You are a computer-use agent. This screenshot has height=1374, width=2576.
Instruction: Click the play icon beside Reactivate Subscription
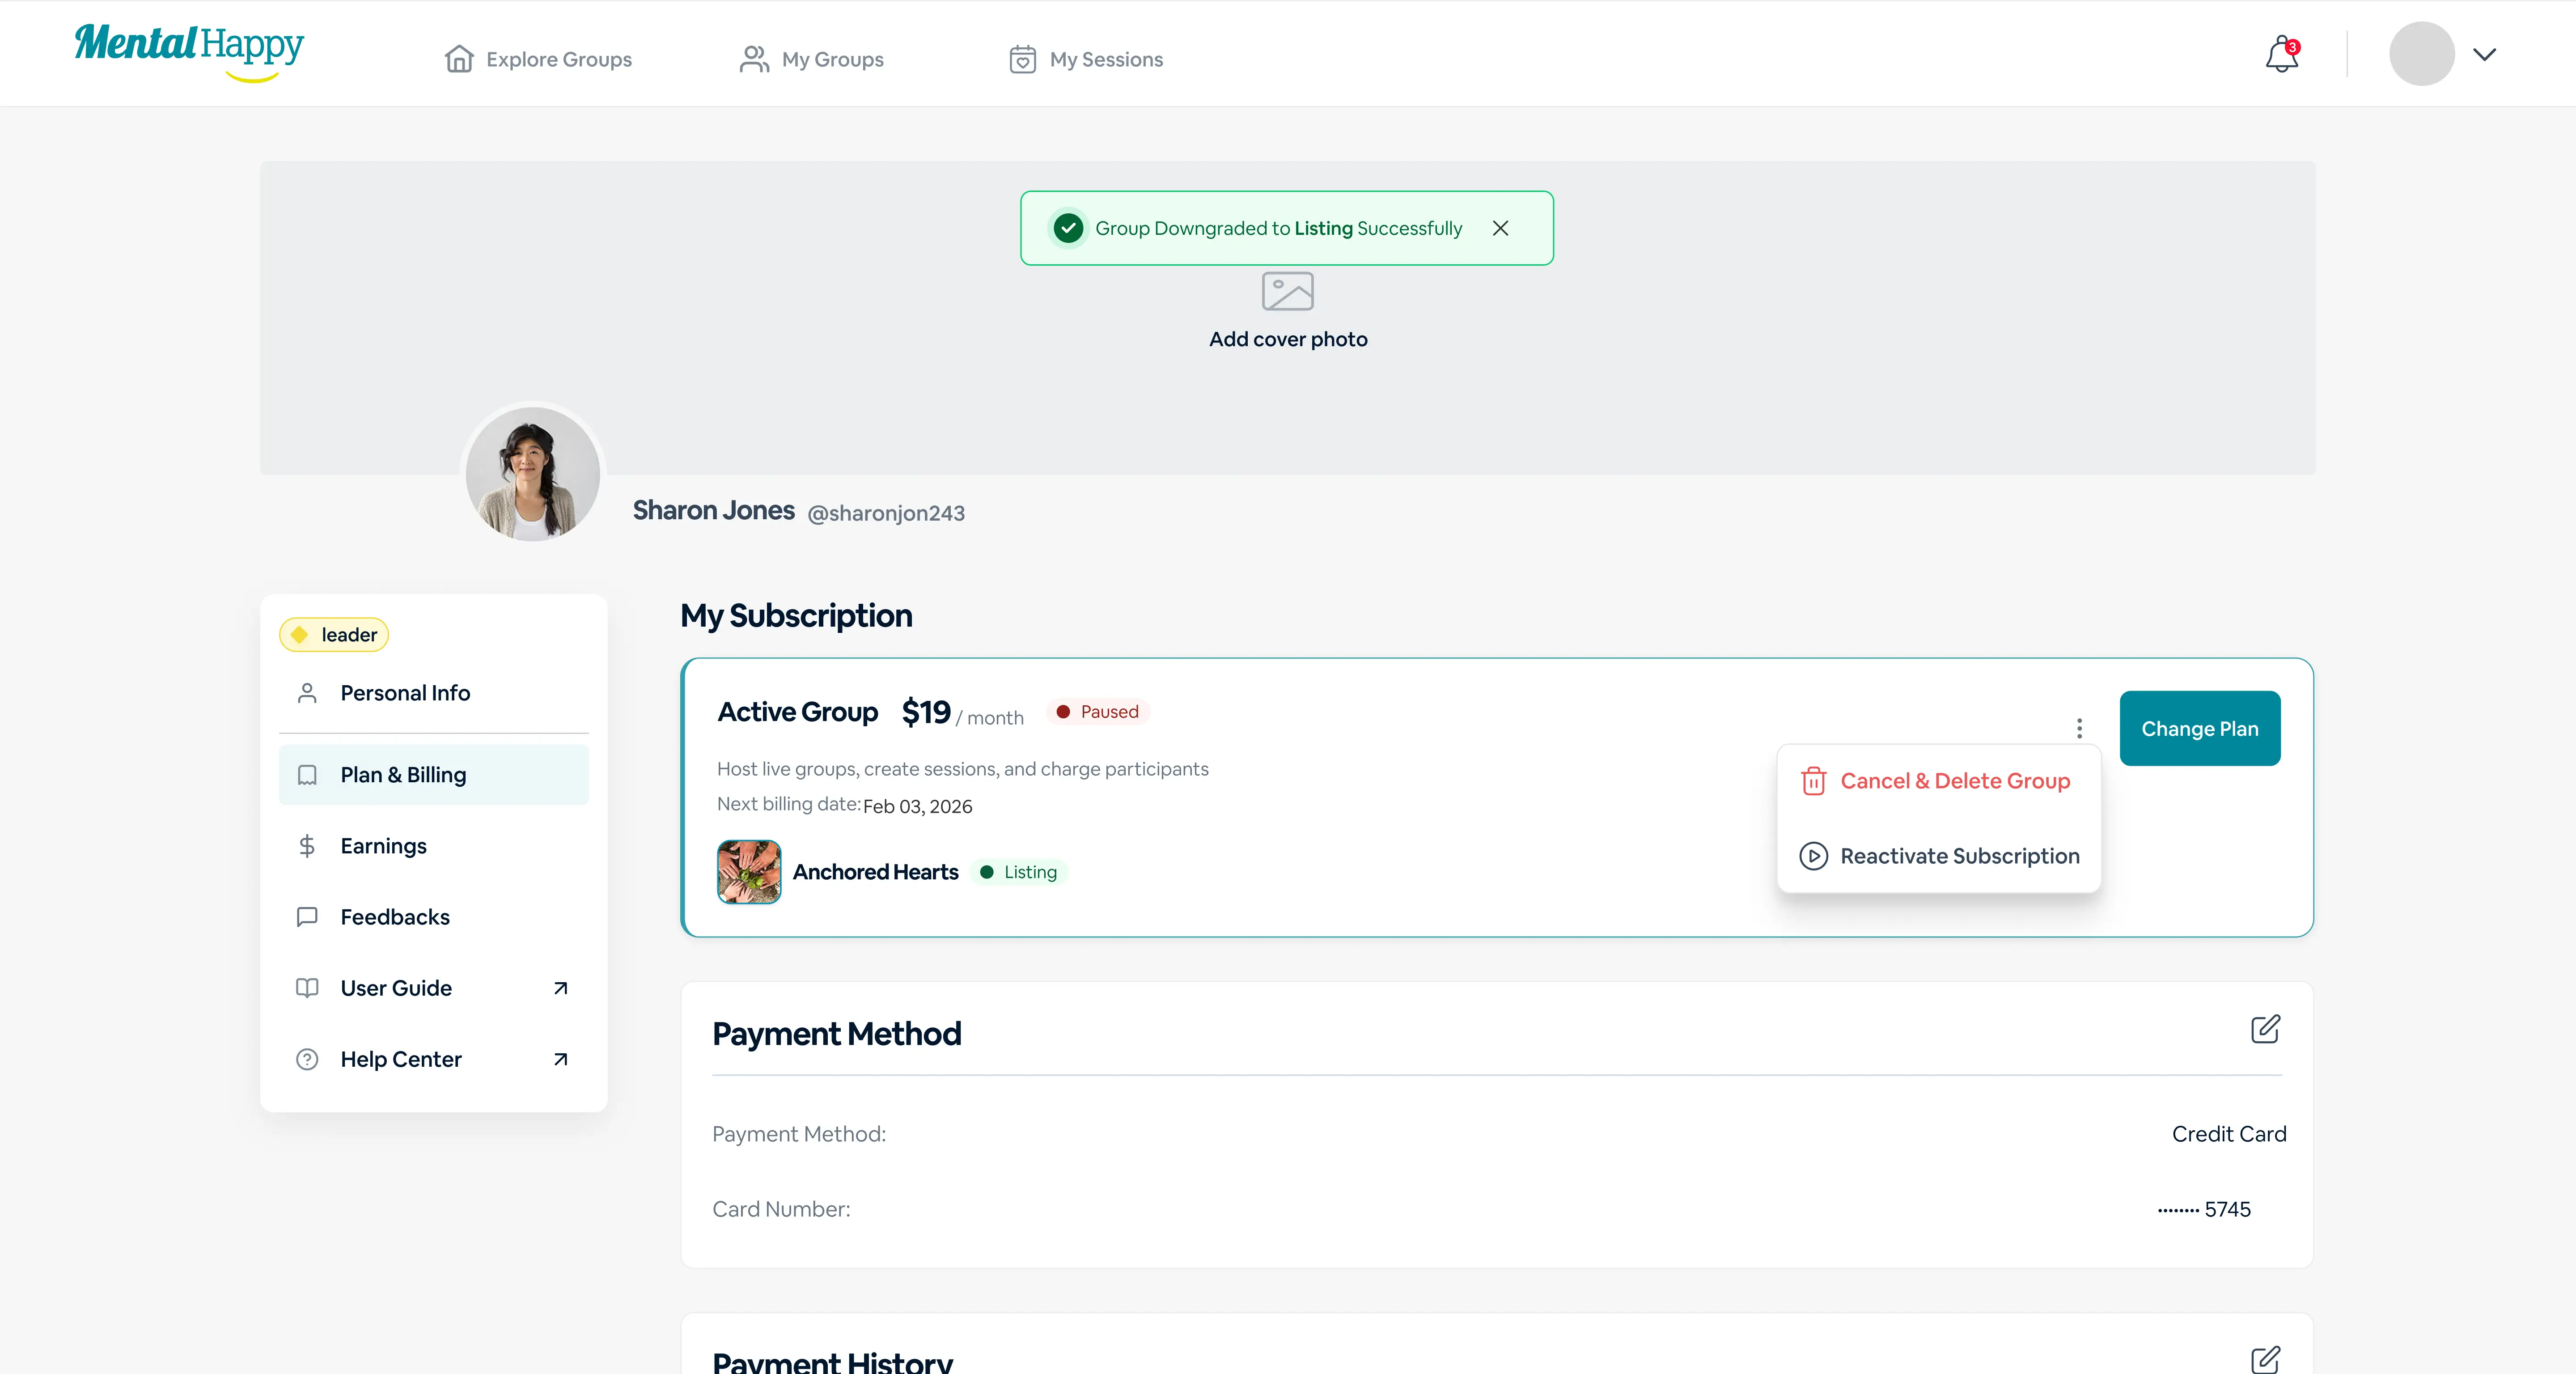(1813, 856)
